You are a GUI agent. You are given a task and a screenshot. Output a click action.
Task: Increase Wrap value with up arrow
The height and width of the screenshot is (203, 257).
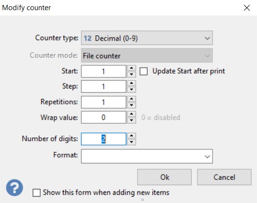(x=132, y=114)
